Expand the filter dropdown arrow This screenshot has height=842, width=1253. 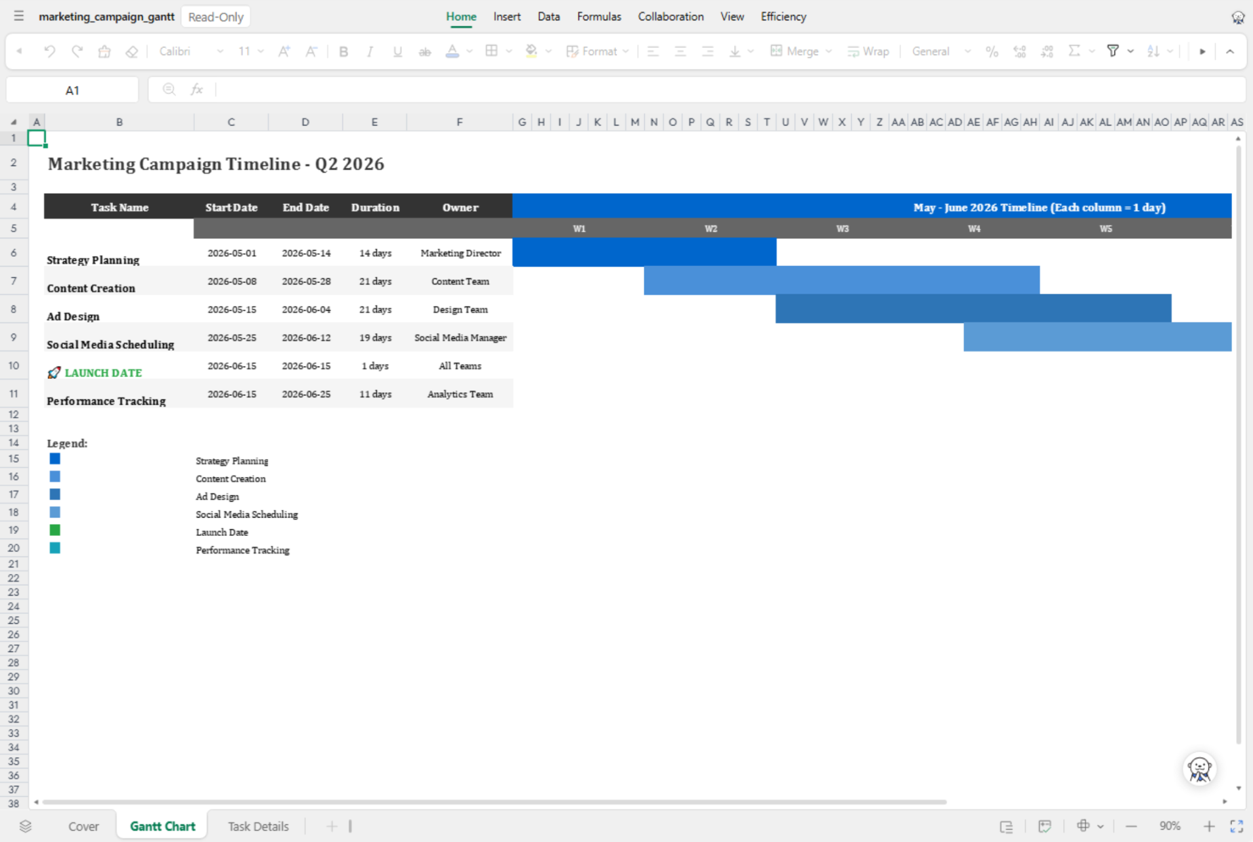(x=1130, y=51)
